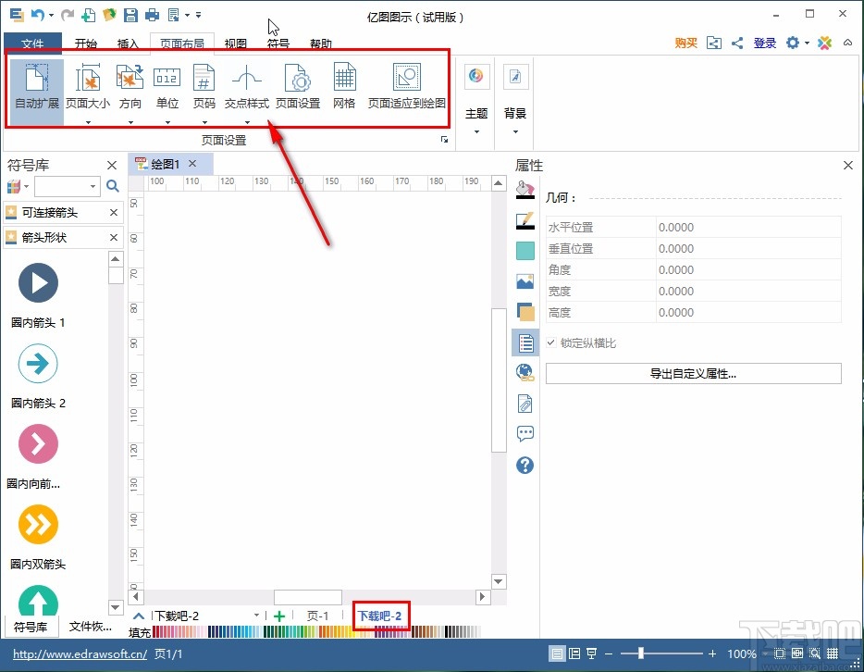Click the attachment paperclip icon in sidebar
Screen dimensions: 864x672
(525, 404)
